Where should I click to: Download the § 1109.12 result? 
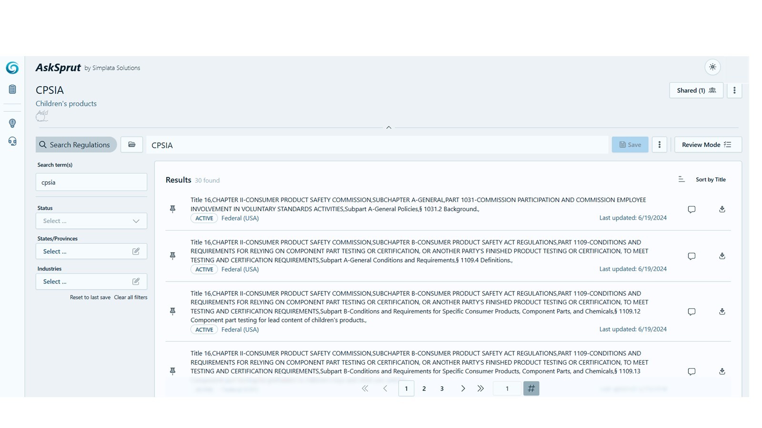(x=722, y=311)
